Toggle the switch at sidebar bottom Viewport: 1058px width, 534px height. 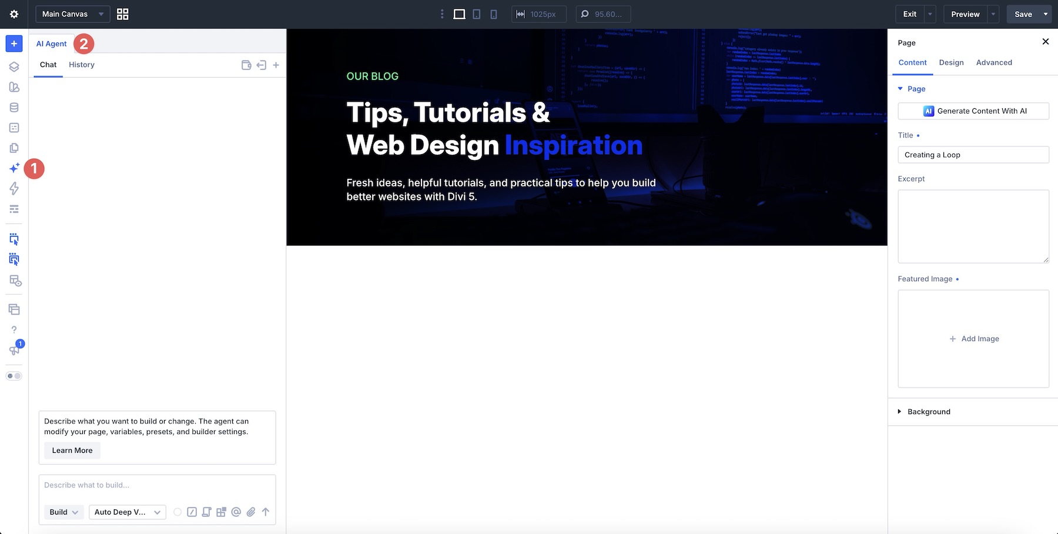coord(14,376)
